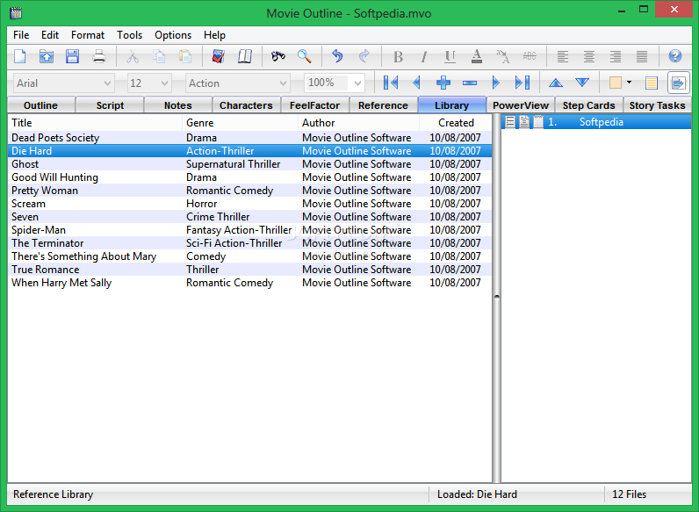This screenshot has height=512, width=699.
Task: Move step up triangle icon
Action: (x=556, y=83)
